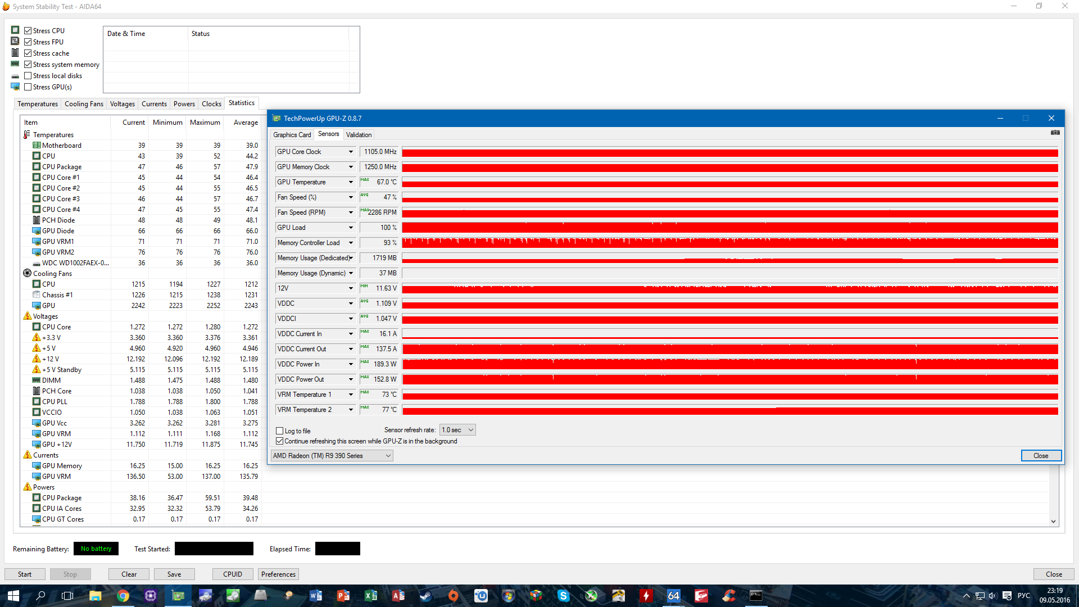Switch to the Temperatures tab
This screenshot has height=607, width=1079.
pos(37,104)
